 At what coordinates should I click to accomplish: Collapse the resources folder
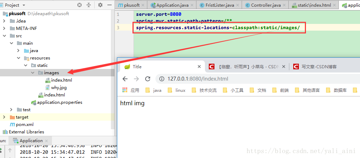[x=18, y=58]
